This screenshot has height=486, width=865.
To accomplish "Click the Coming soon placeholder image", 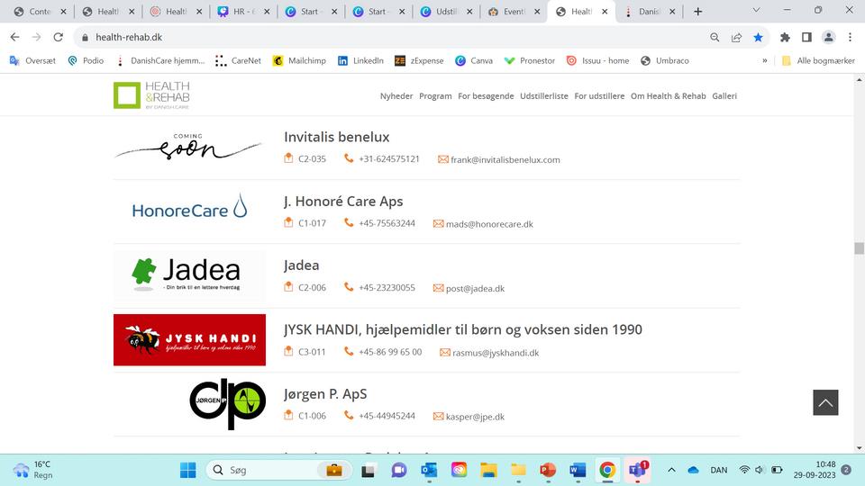I will click(187, 147).
